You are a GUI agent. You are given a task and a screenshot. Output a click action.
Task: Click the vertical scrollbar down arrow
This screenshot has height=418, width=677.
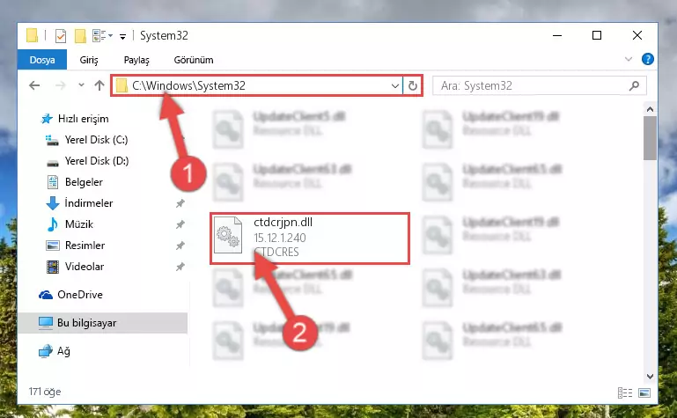coord(650,376)
